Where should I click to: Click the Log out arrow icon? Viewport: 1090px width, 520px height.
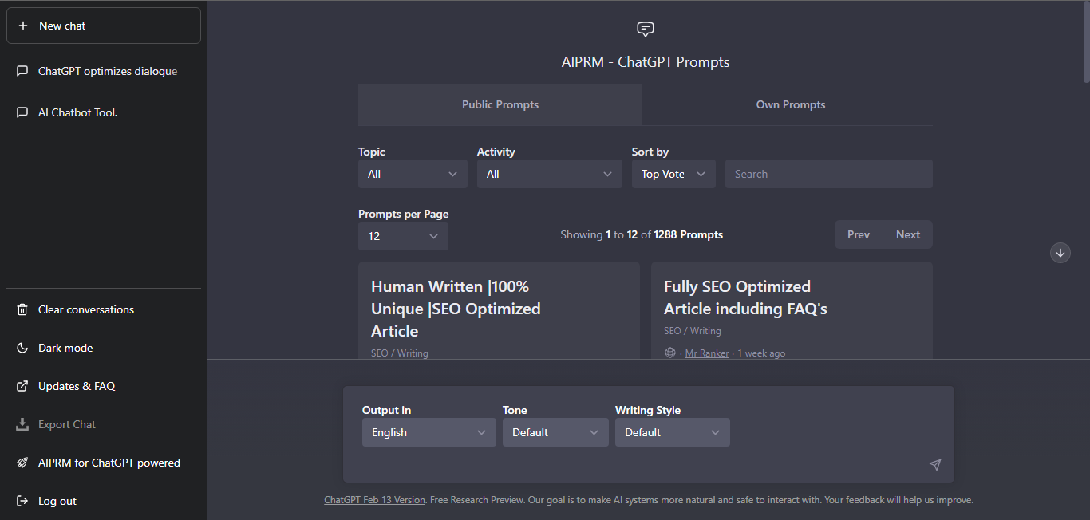point(22,501)
